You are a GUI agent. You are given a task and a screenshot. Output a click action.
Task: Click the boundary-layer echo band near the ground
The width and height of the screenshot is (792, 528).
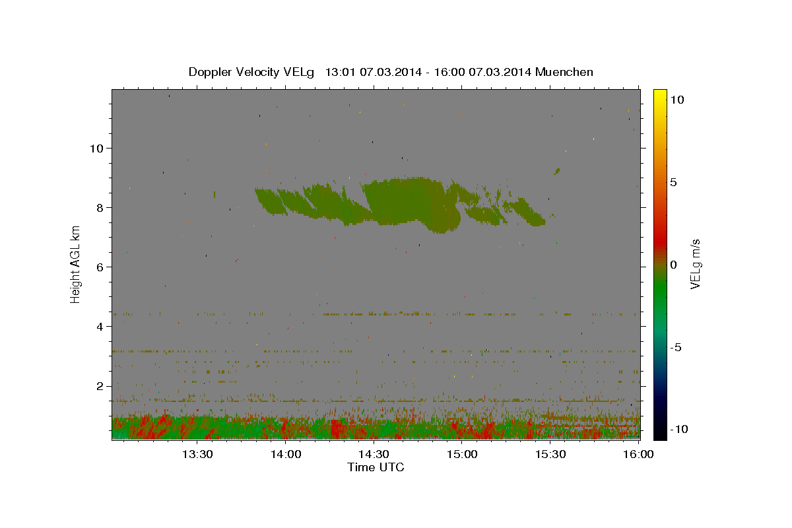(x=376, y=428)
